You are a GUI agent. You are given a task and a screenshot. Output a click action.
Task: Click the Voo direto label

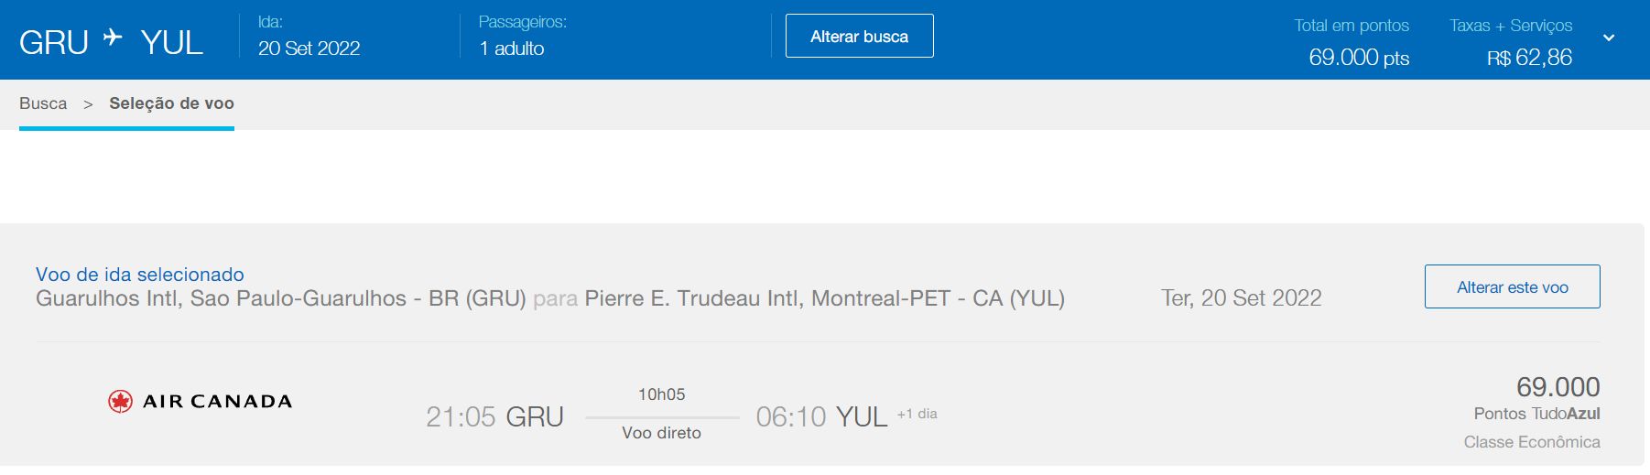click(x=661, y=433)
